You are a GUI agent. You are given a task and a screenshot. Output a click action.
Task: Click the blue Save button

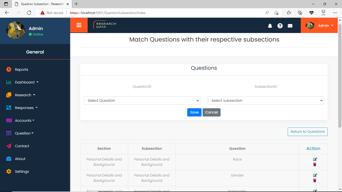tap(194, 112)
